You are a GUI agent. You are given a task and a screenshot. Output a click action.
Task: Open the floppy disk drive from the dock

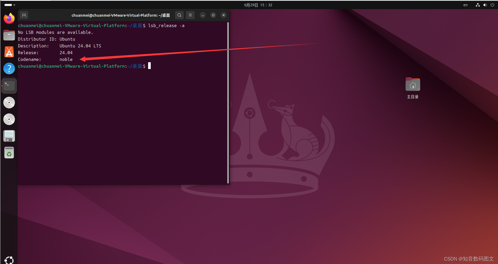tap(9, 136)
